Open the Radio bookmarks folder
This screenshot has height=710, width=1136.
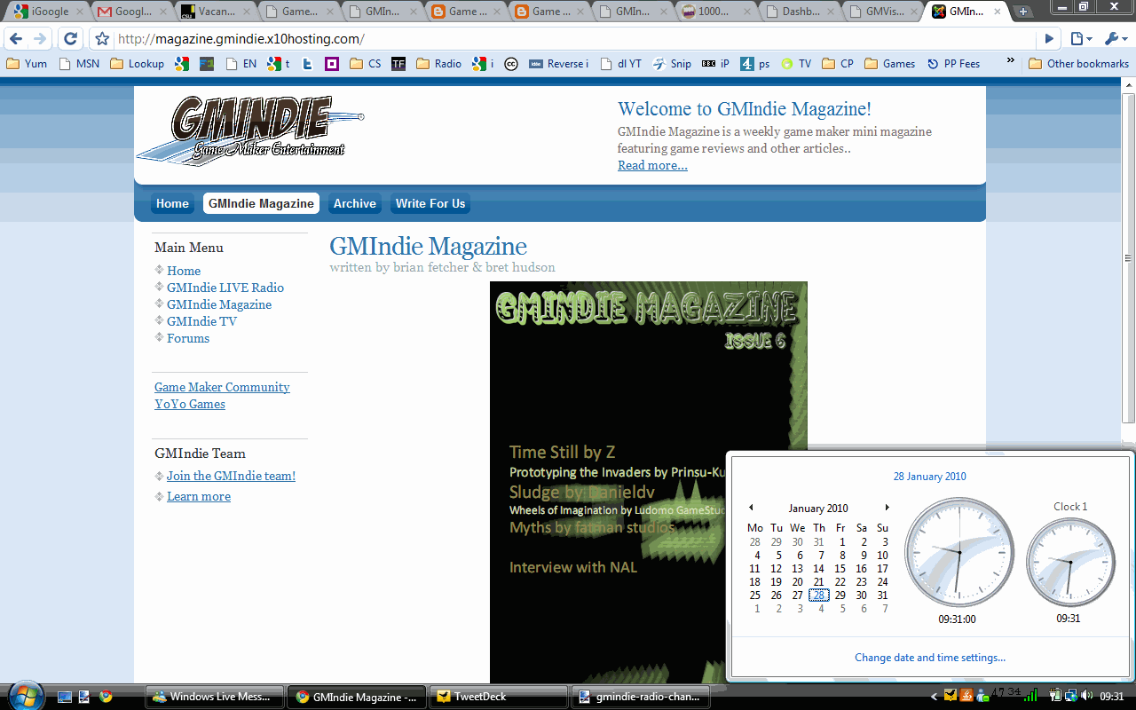[x=439, y=64]
